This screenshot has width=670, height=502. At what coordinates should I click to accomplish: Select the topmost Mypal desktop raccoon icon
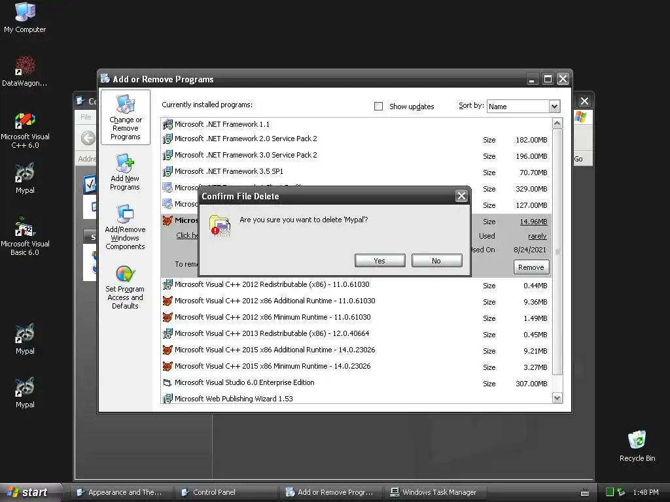[25, 178]
